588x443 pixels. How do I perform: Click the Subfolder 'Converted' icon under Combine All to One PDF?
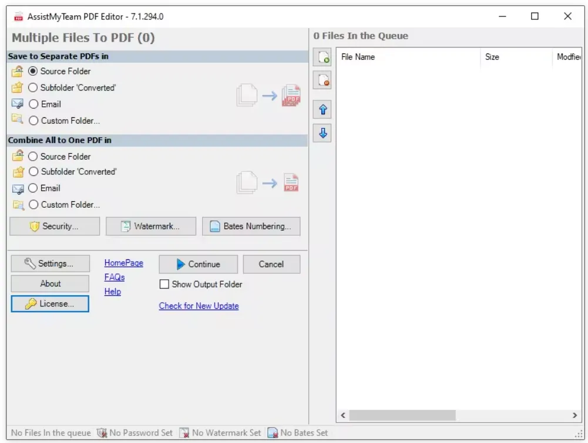pos(18,172)
